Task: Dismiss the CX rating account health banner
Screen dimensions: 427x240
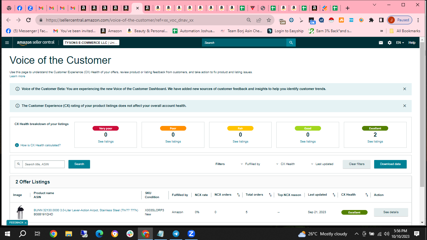Action: click(x=404, y=106)
